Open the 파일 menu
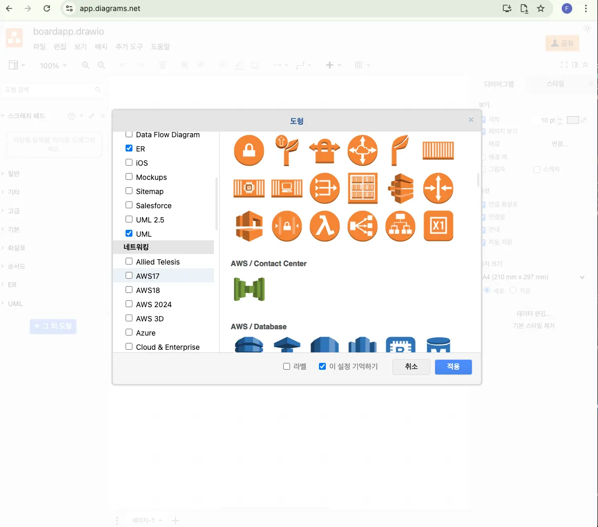 tap(39, 47)
